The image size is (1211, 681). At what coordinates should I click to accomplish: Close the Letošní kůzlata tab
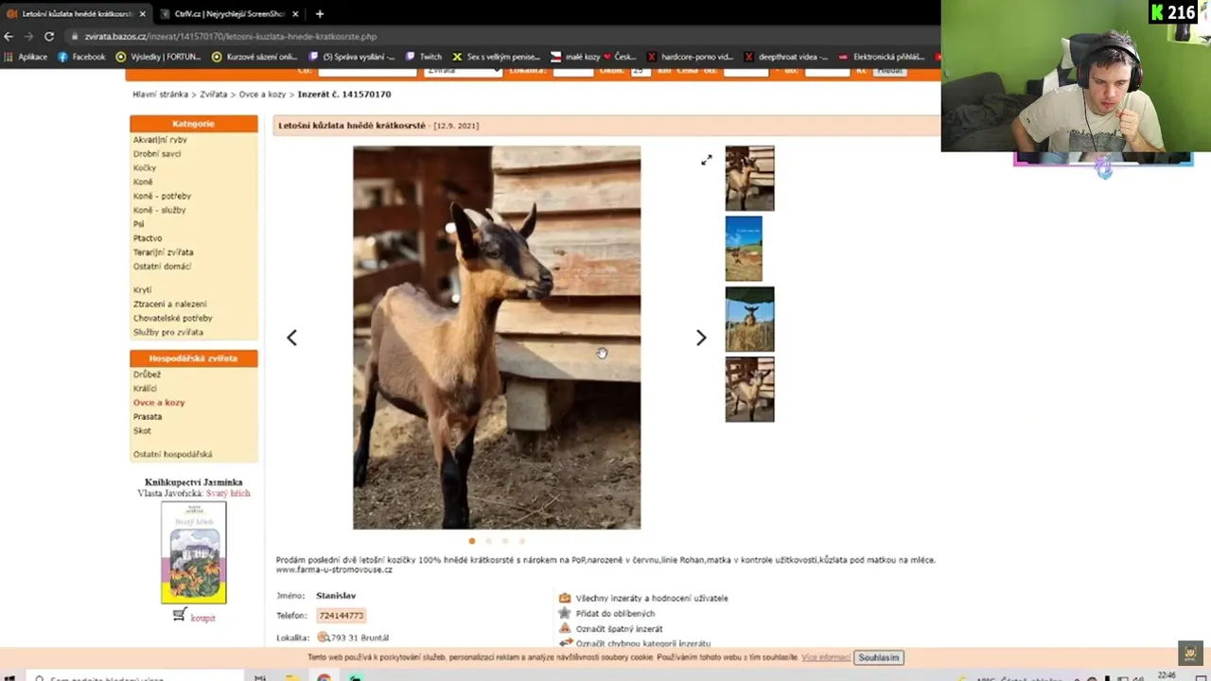tap(143, 14)
